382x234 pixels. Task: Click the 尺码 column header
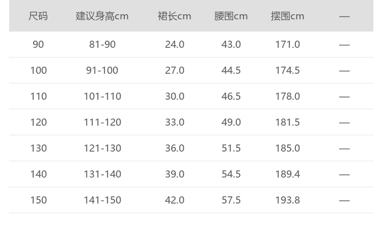click(x=38, y=16)
